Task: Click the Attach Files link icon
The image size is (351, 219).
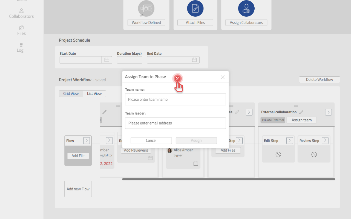Action: tap(195, 8)
